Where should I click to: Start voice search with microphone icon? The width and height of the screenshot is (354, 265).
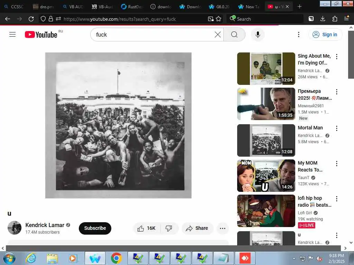[258, 35]
